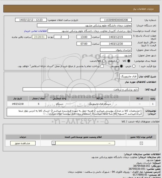The height and width of the screenshot is (178, 162).
Task: Click the deadline hour field 13:00
Action: [84, 37]
